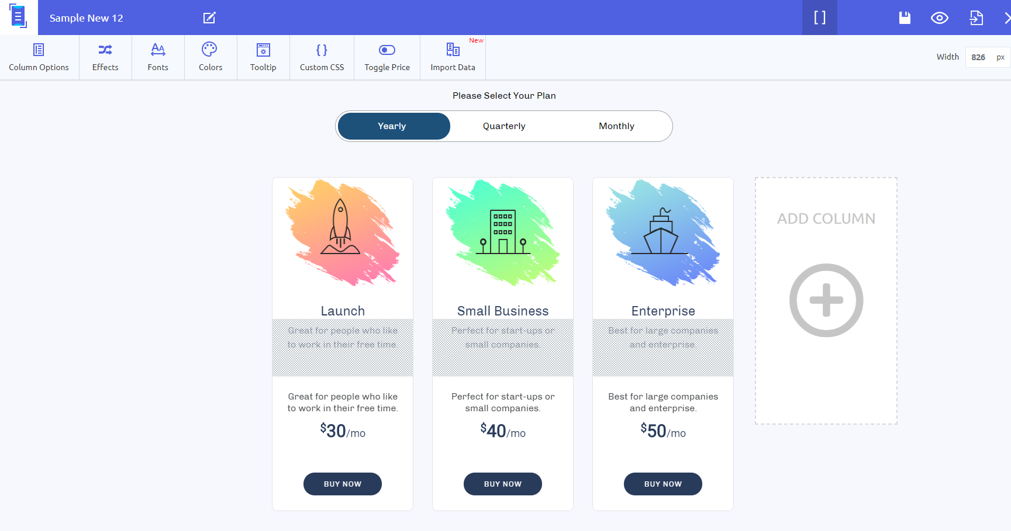Screen dimensions: 1011x531
Task: Open the Effects panel
Action: coord(105,57)
